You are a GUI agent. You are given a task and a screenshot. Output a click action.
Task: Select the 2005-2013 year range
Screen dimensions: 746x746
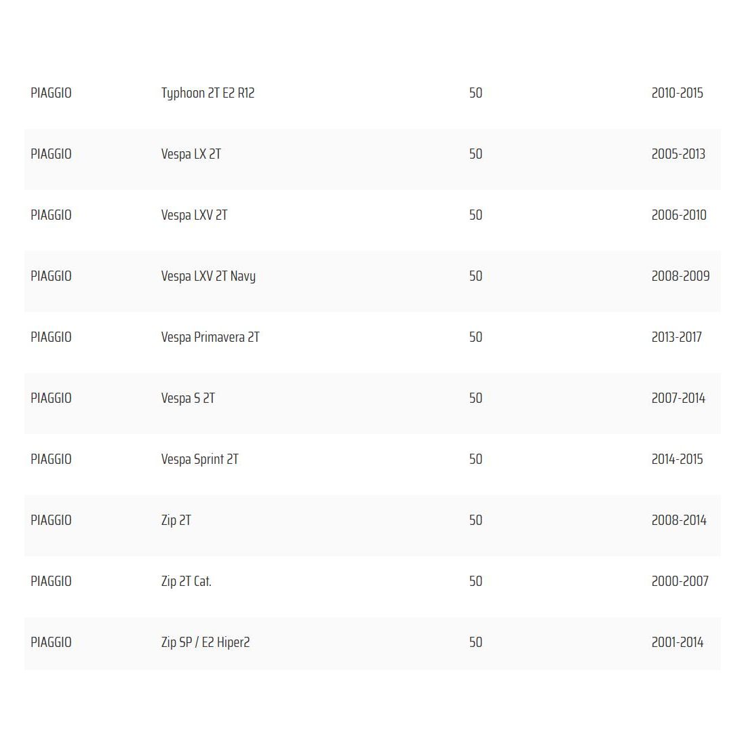[x=678, y=154]
